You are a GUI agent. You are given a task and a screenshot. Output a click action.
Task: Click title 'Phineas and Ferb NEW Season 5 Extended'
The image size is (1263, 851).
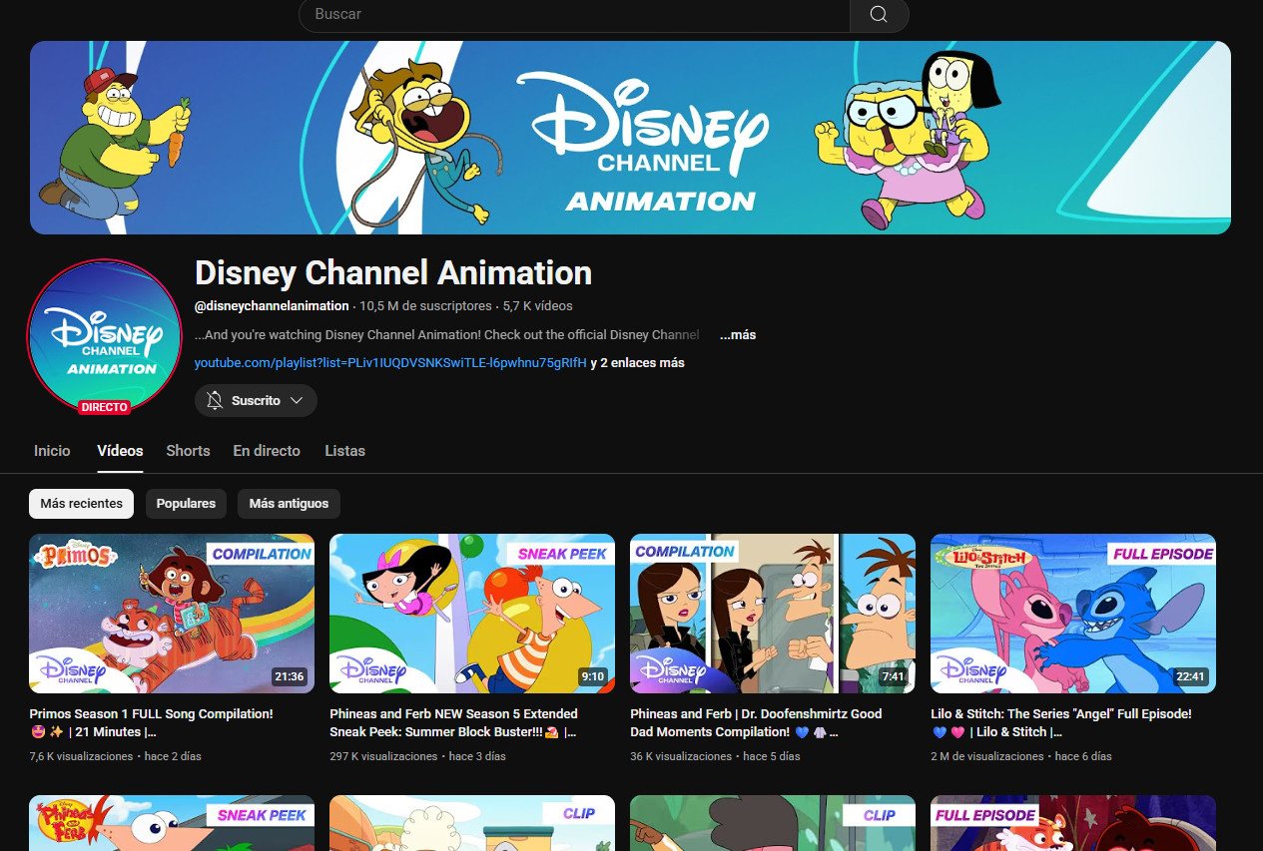click(453, 714)
